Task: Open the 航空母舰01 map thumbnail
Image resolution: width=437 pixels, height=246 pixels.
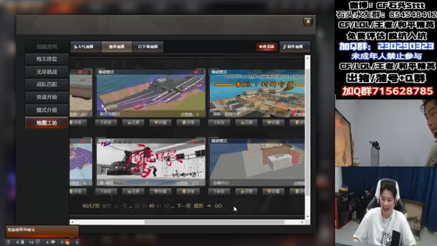Action: coord(151,93)
